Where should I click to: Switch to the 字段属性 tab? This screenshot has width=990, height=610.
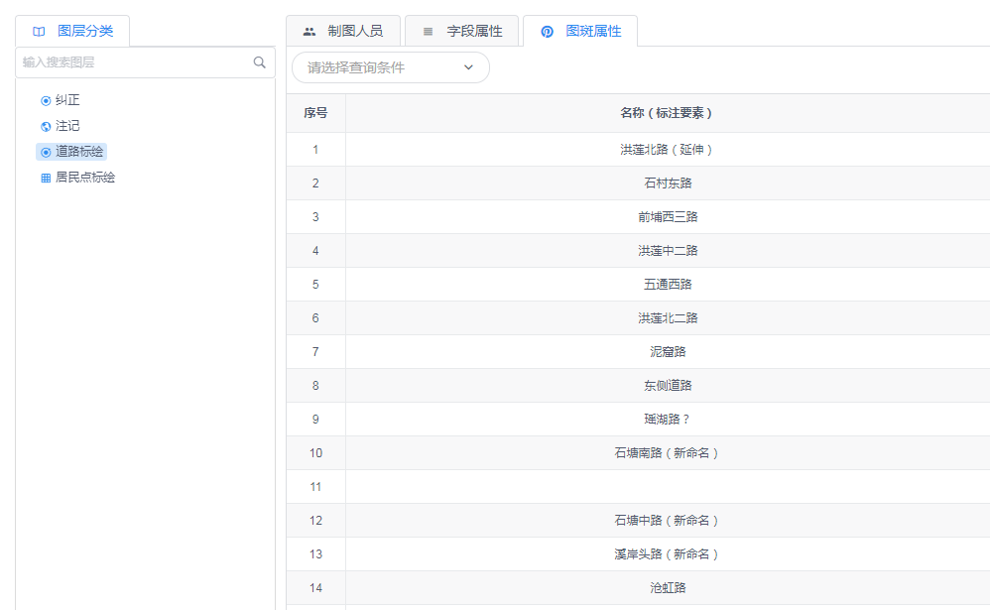pyautogui.click(x=461, y=31)
